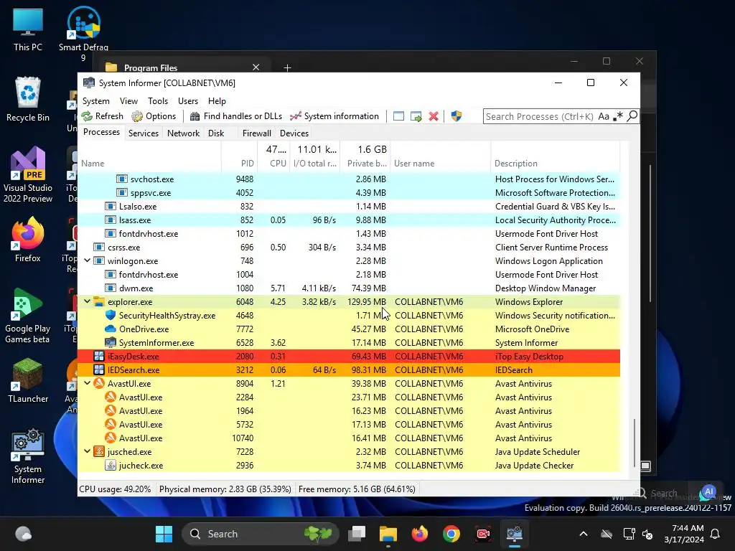
Task: Open the Recycle Bin desktop icon
Action: (28, 99)
